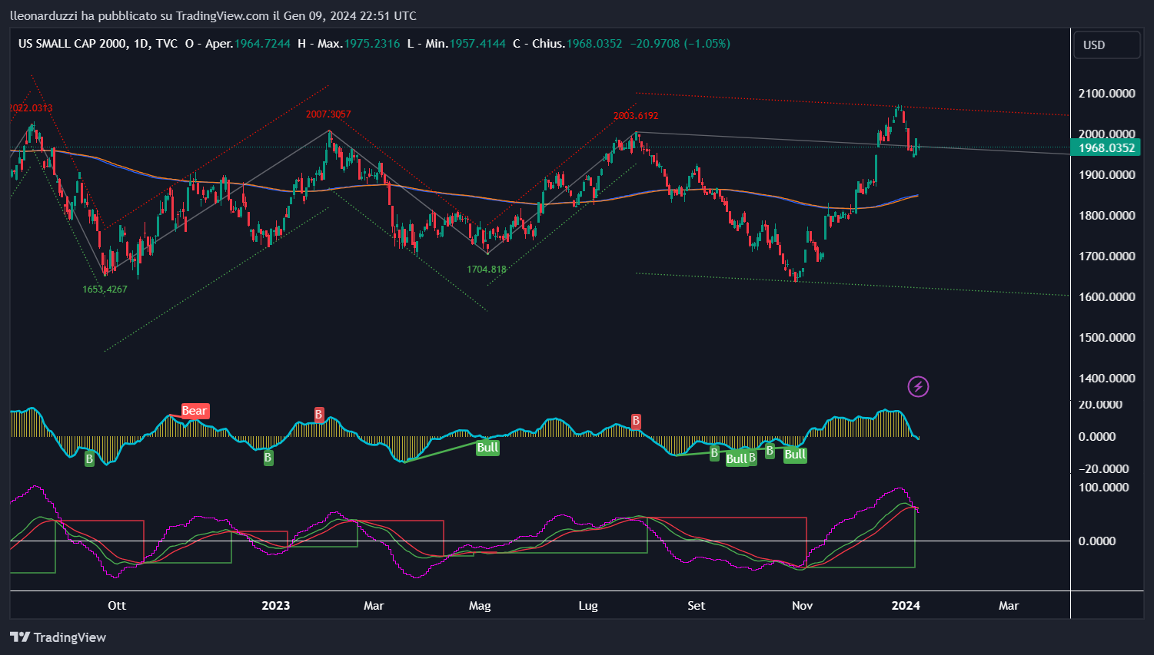
Task: Click the 1653.4267 trough price label
Action: pos(105,289)
